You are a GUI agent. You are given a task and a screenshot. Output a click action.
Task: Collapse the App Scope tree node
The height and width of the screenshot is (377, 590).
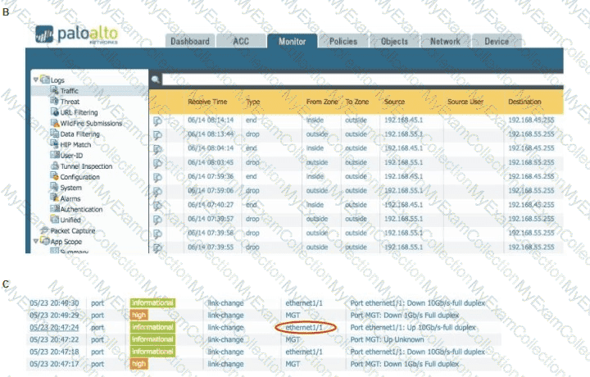[35, 242]
